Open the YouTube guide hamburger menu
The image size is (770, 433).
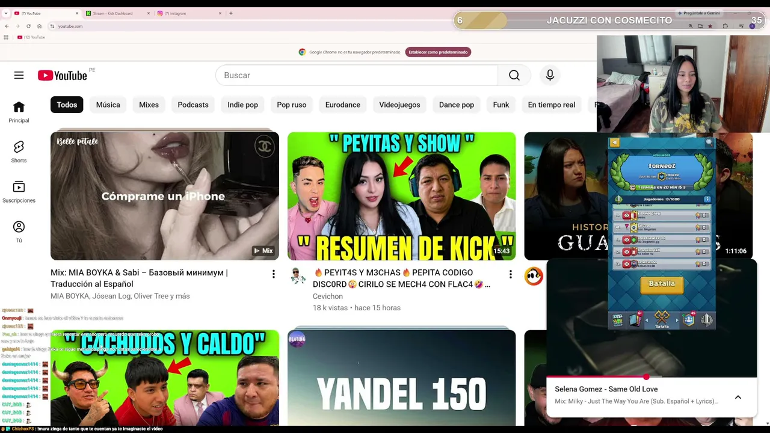[19, 75]
